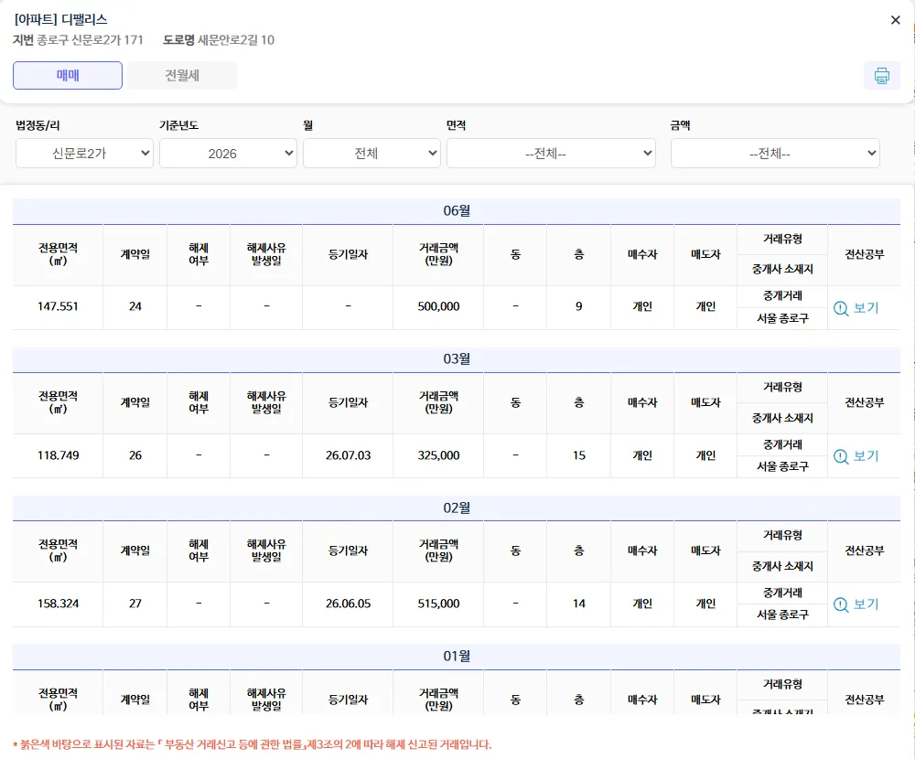
Task: Open 보기 magnifier in 02월 row
Action: 856,604
